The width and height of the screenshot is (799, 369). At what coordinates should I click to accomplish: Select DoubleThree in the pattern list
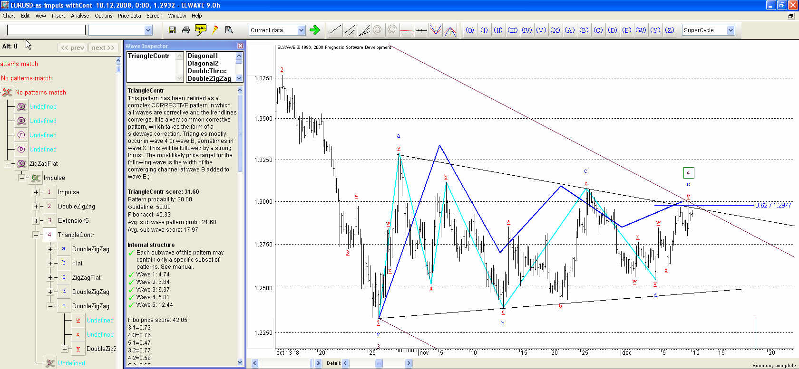(207, 71)
